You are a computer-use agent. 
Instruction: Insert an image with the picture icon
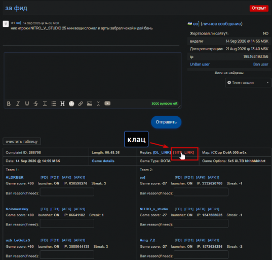90,104
